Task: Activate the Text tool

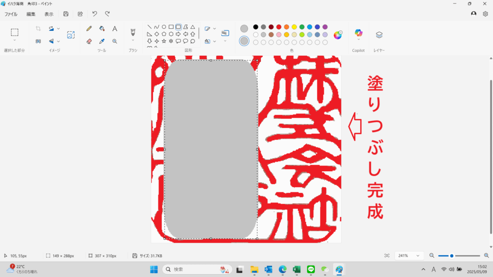Action: click(x=115, y=29)
